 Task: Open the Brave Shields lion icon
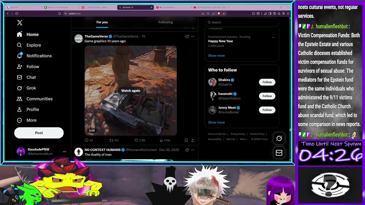point(219,13)
